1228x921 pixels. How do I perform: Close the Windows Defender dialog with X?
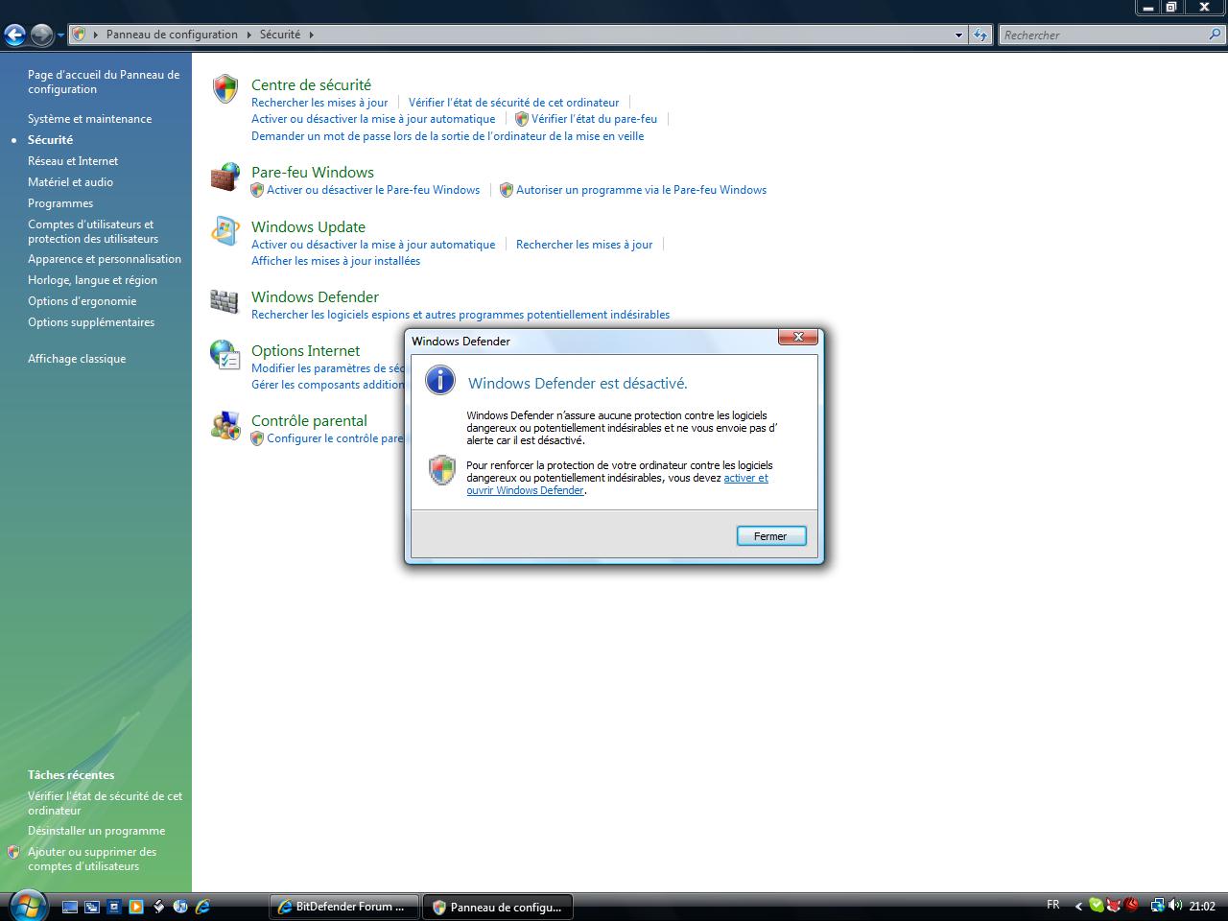[x=798, y=337]
